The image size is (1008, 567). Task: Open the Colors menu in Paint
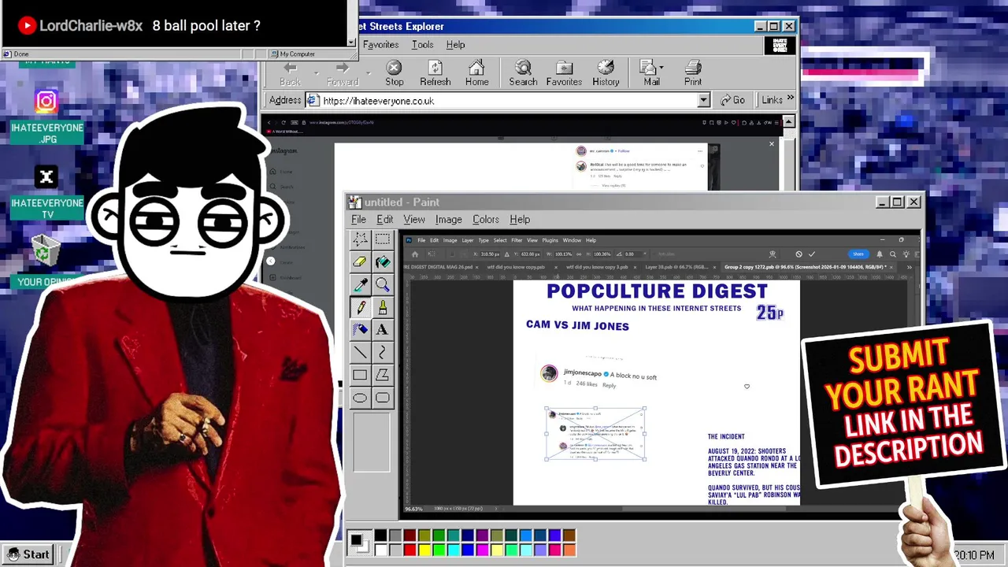click(x=486, y=220)
